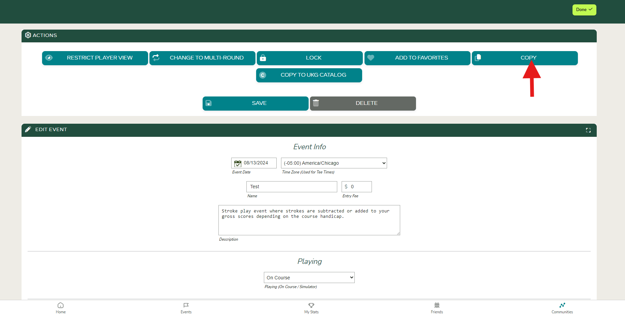Screen dimensions: 625x318
Task: Click the Change to Multi-Round arrows icon
Action: coord(156,58)
